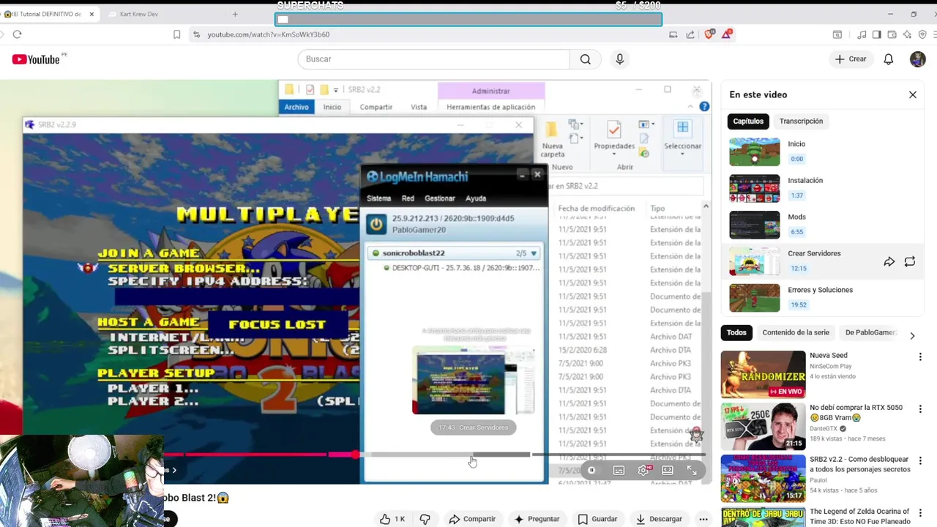Click the bookmark icon in the address bar
The image size is (937, 527).
pos(176,34)
